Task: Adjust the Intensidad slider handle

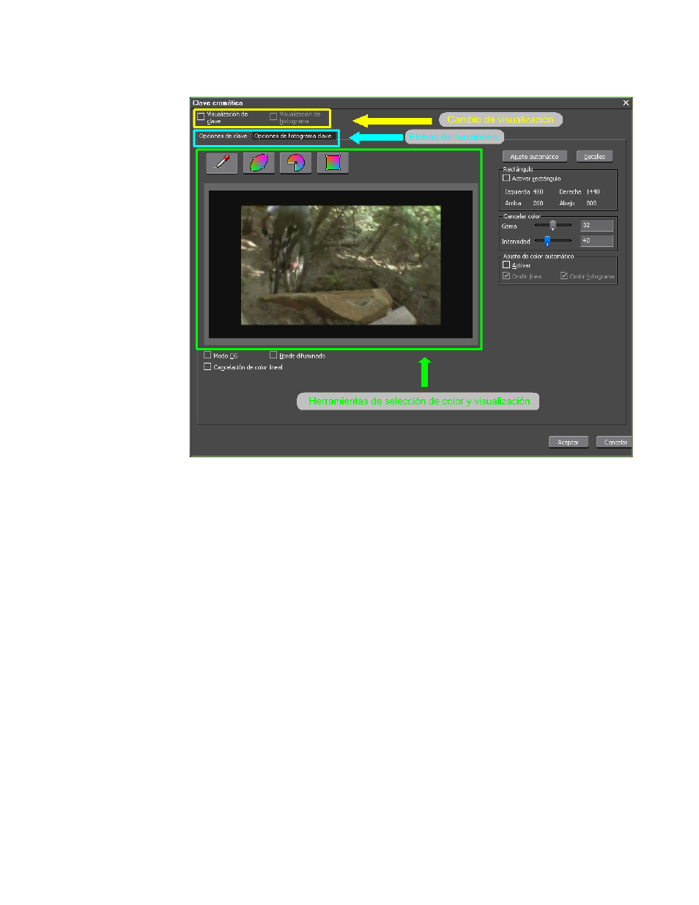Action: [x=547, y=240]
